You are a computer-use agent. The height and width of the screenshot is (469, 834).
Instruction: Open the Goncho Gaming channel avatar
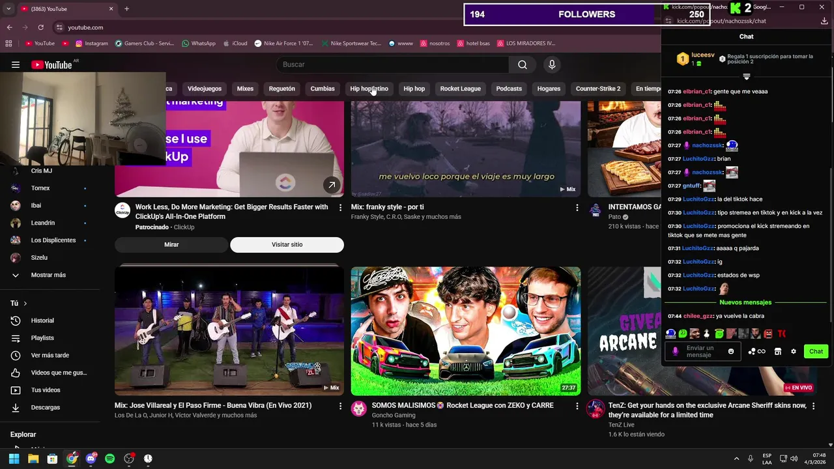(359, 408)
